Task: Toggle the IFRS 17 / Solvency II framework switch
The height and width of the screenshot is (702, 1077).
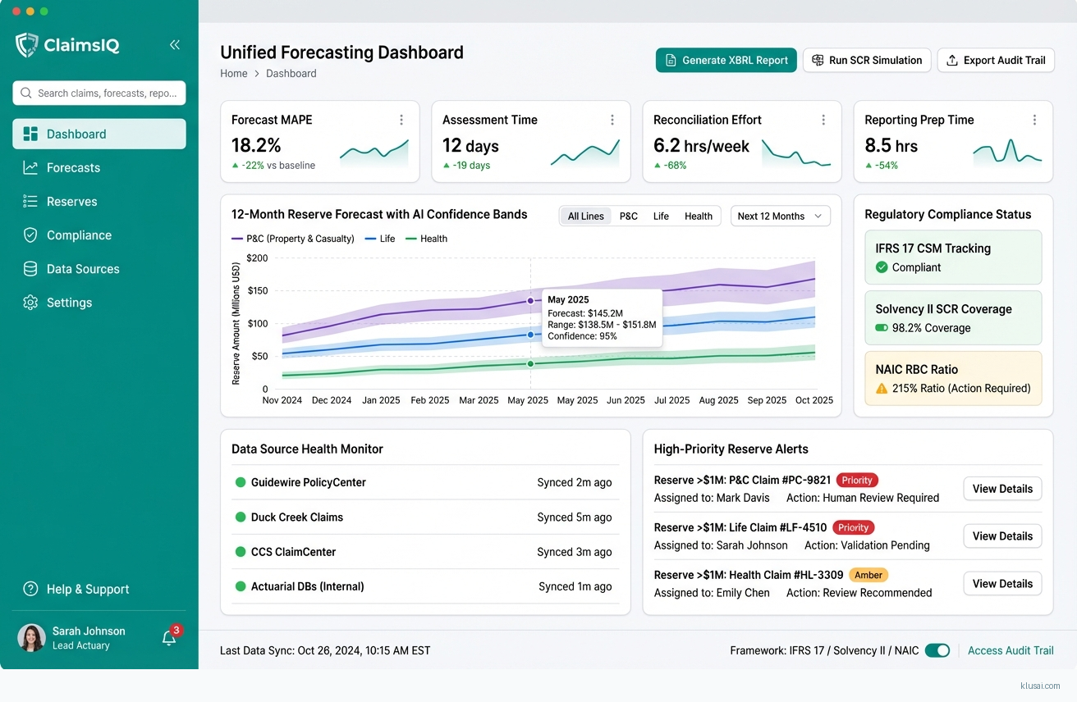Action: tap(937, 650)
